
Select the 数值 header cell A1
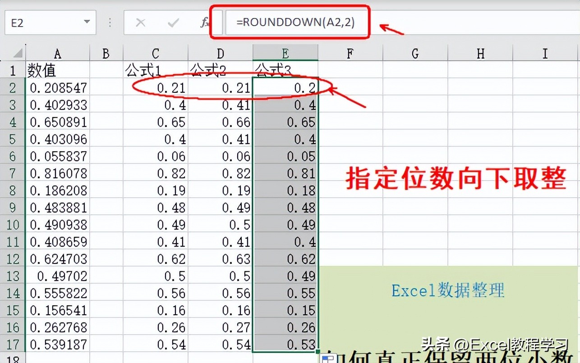tap(57, 70)
